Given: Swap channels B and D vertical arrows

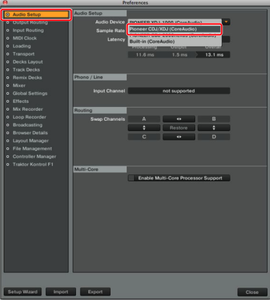Looking at the screenshot, I should 214,128.
